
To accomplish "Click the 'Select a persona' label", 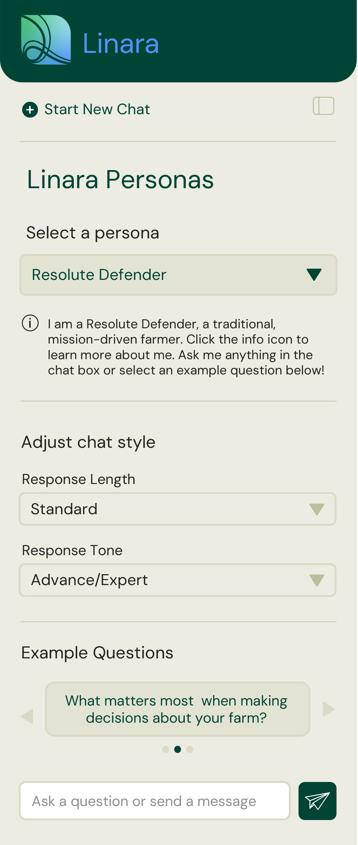I will [x=93, y=233].
